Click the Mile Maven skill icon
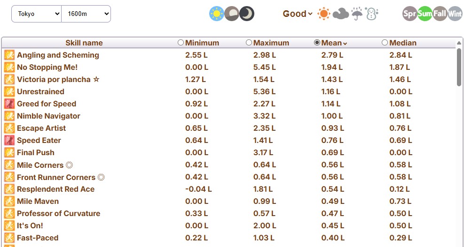 click(x=9, y=201)
